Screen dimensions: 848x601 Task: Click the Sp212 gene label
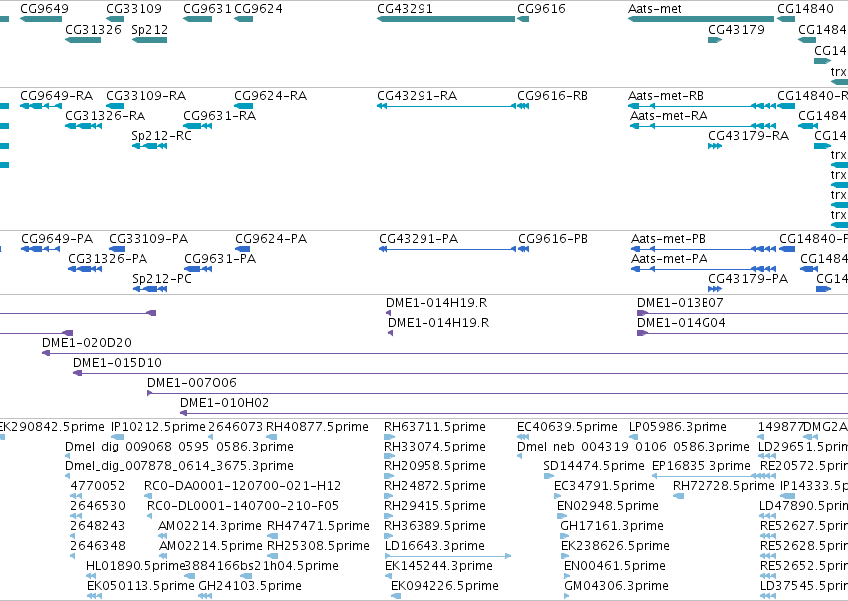coord(149,29)
